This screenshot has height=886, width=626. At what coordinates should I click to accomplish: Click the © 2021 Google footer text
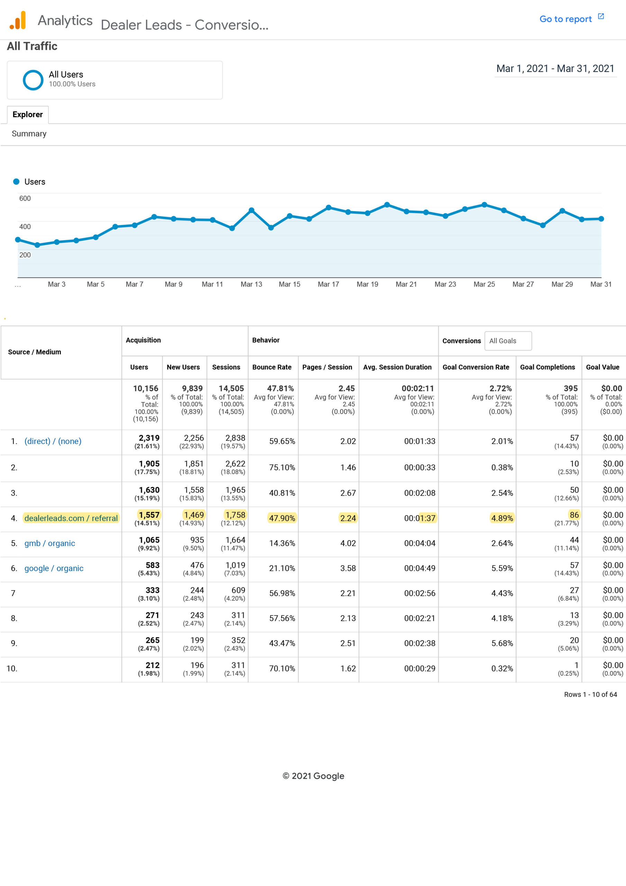pos(314,776)
